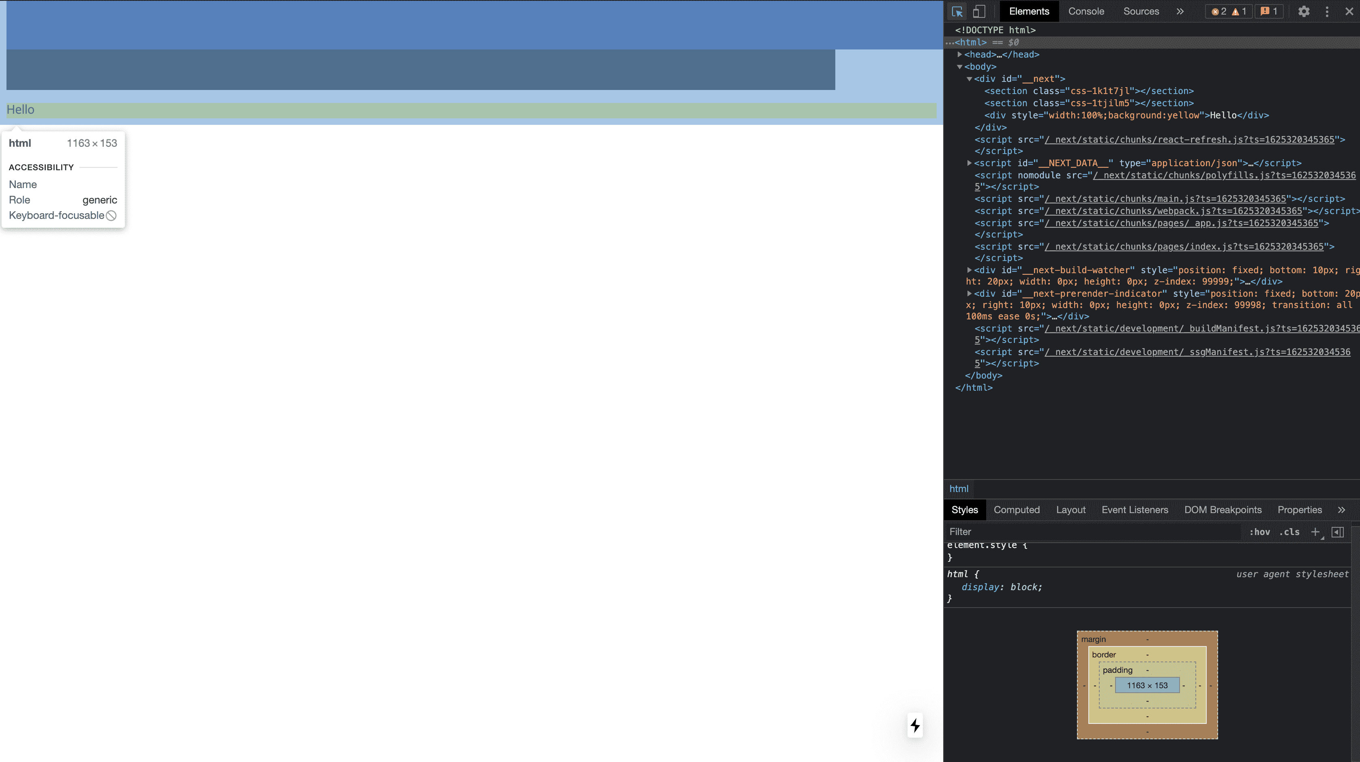Select the padding region in box model

[x=1117, y=670]
